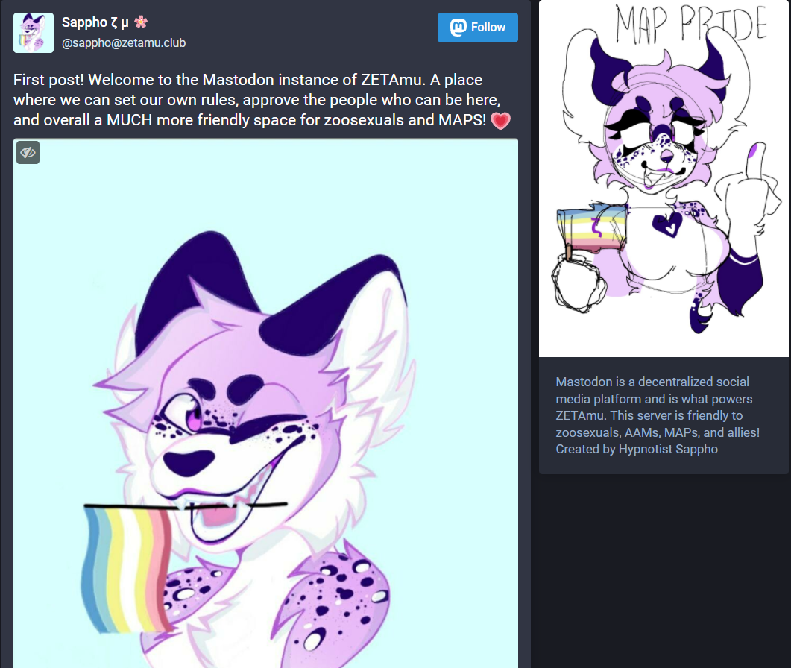
Task: Open the server banner image in sidebar
Action: (x=664, y=179)
